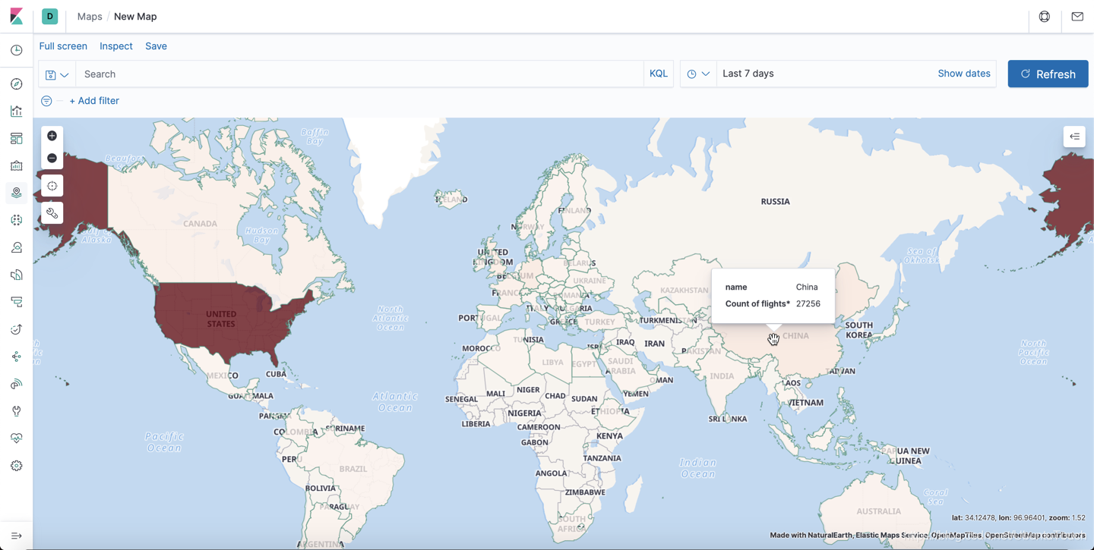Screen dimensions: 1094x550
Task: Open the map tools wrench button
Action: tap(52, 213)
